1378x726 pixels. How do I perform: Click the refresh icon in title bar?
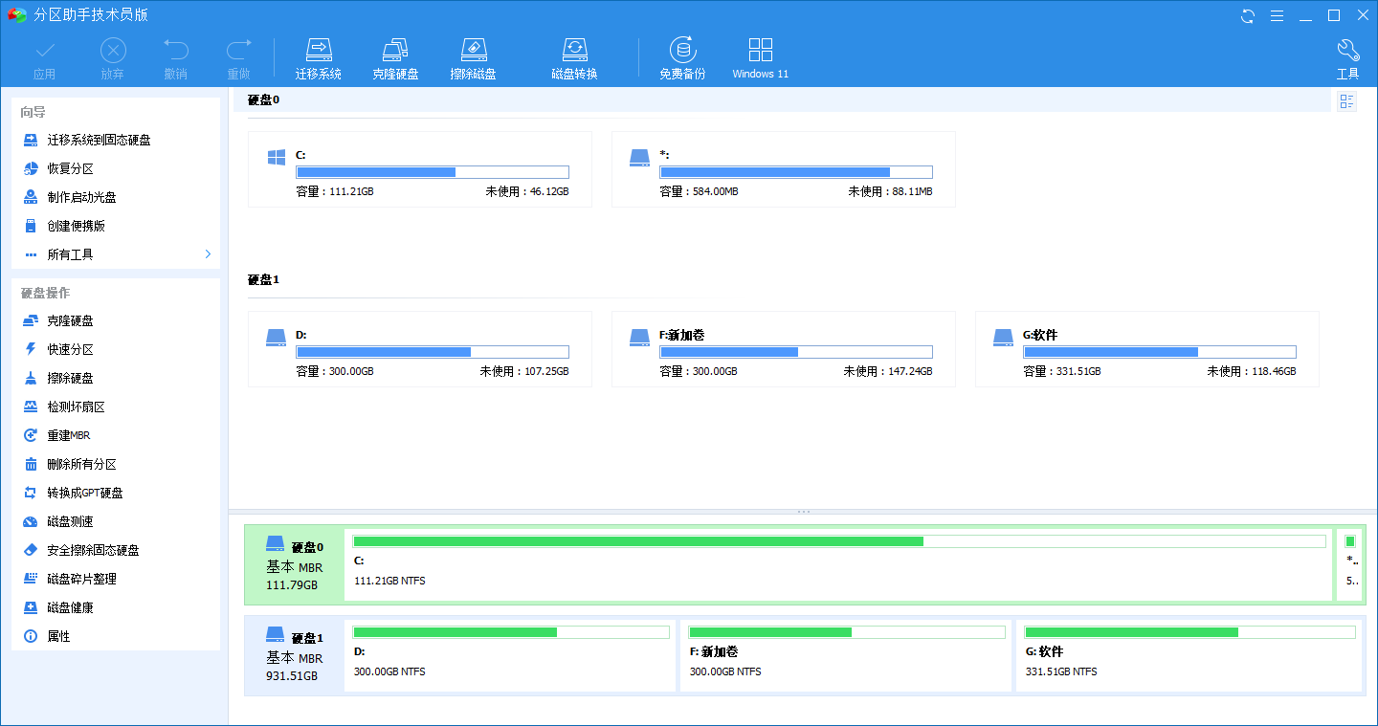coord(1248,15)
